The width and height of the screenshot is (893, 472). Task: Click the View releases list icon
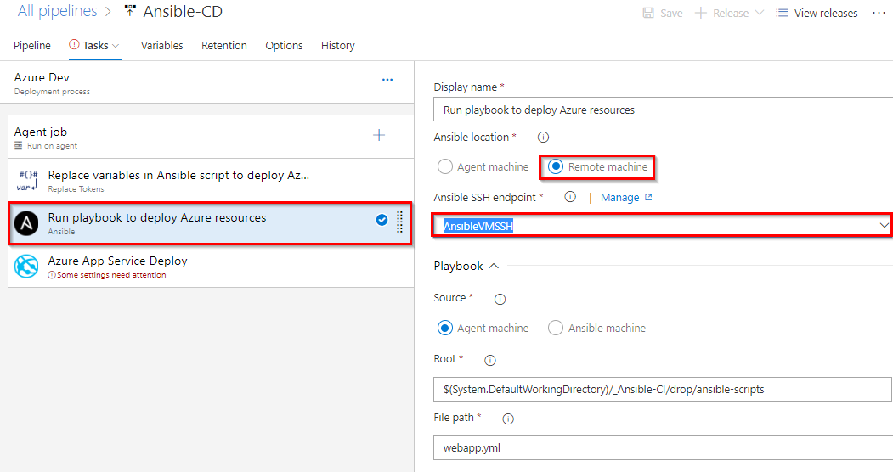click(783, 13)
